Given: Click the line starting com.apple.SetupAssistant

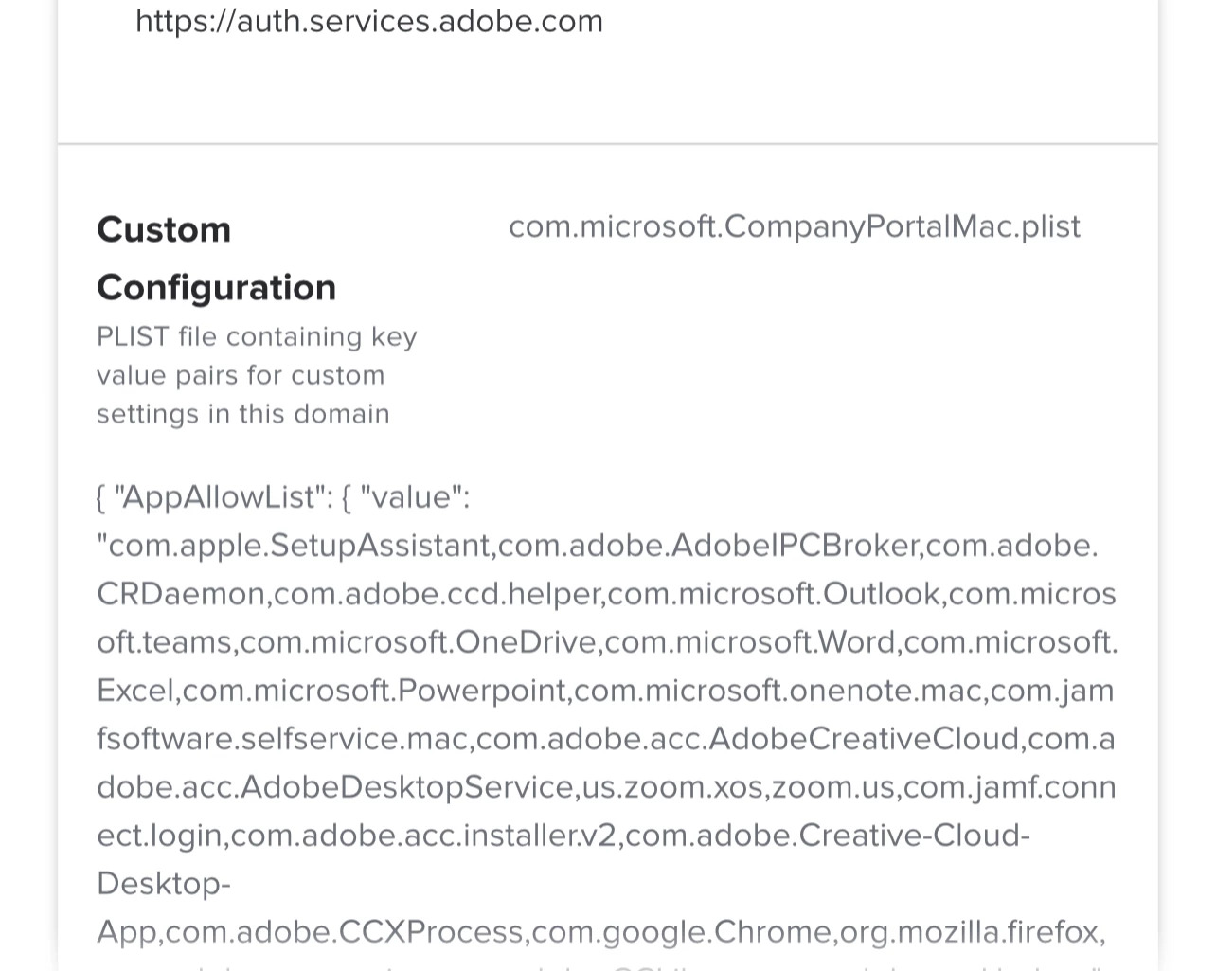Looking at the screenshot, I should 598,546.
